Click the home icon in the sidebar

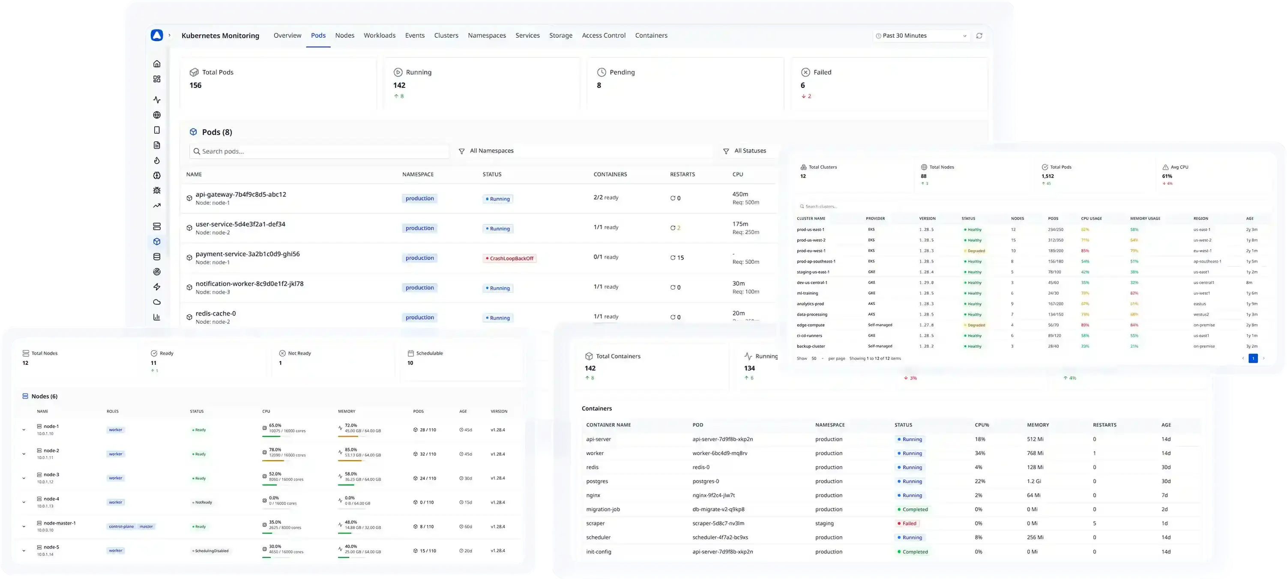156,63
